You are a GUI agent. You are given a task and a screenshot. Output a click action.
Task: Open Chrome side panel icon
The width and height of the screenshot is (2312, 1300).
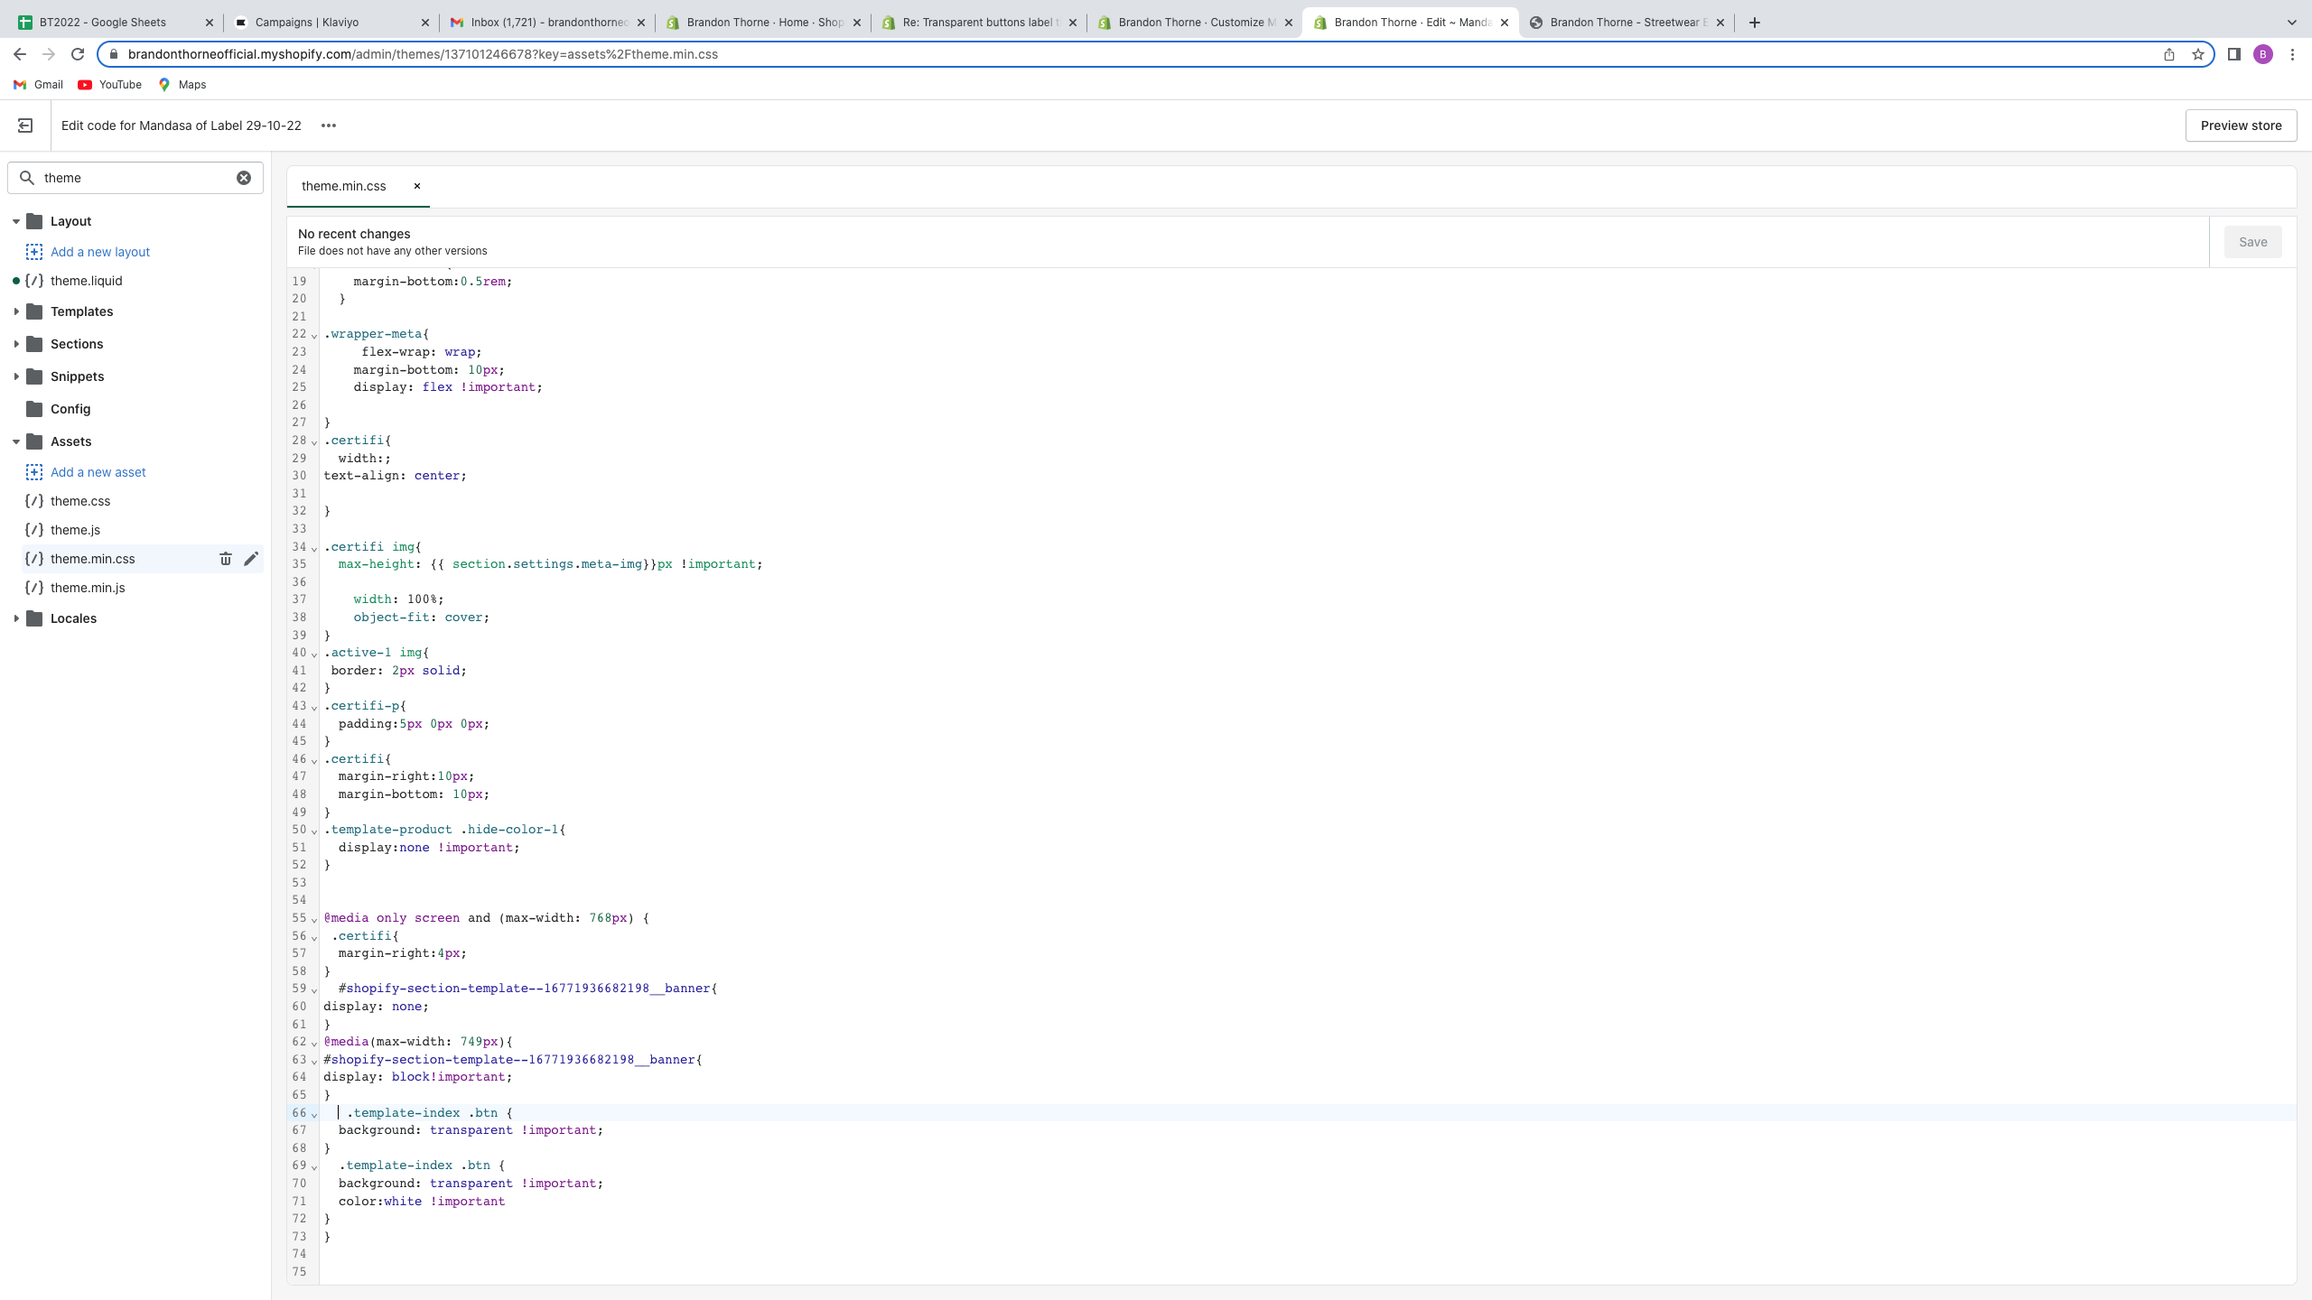pyautogui.click(x=2233, y=54)
